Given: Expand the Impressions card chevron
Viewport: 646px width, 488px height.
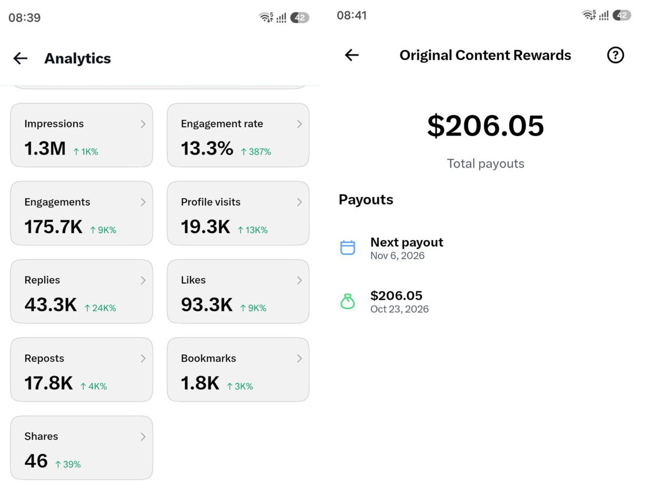Looking at the screenshot, I should [x=143, y=124].
